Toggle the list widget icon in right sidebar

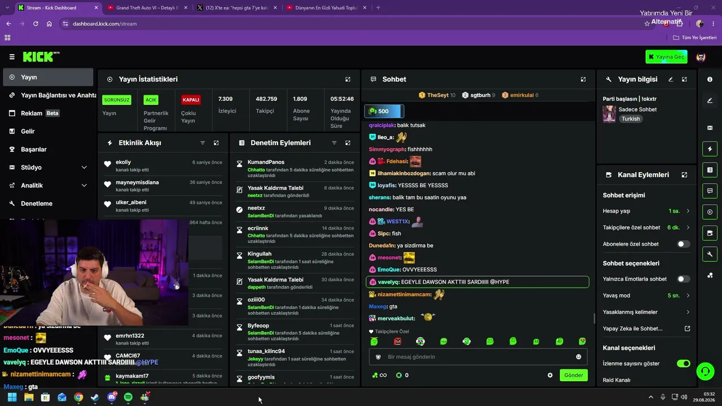(x=710, y=170)
